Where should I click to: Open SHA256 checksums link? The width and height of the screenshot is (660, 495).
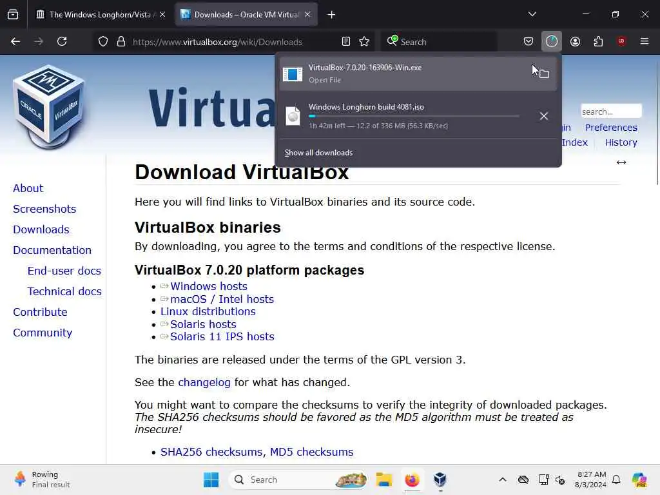pyautogui.click(x=213, y=452)
